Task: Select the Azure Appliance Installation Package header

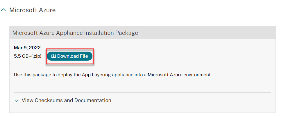Action: point(75,33)
